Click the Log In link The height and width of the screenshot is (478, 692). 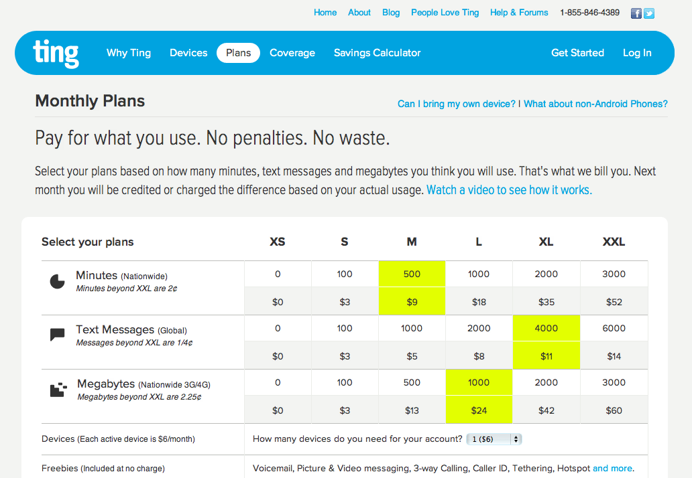click(x=637, y=53)
